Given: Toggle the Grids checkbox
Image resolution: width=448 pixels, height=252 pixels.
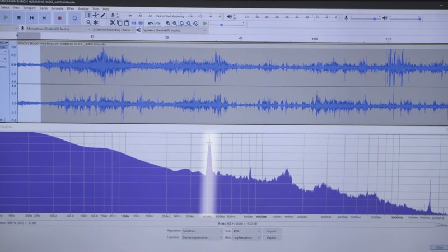Looking at the screenshot, I should tap(438, 225).
